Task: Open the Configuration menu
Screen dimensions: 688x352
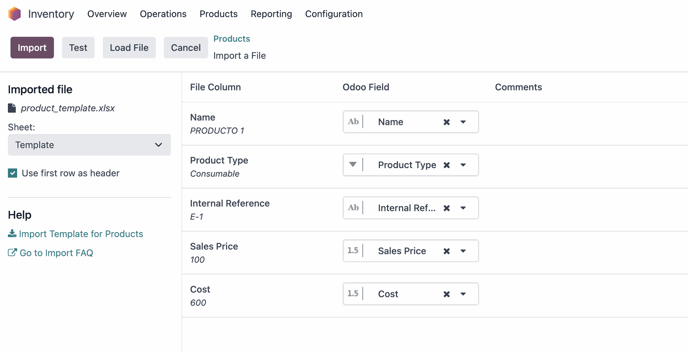Action: click(x=334, y=14)
